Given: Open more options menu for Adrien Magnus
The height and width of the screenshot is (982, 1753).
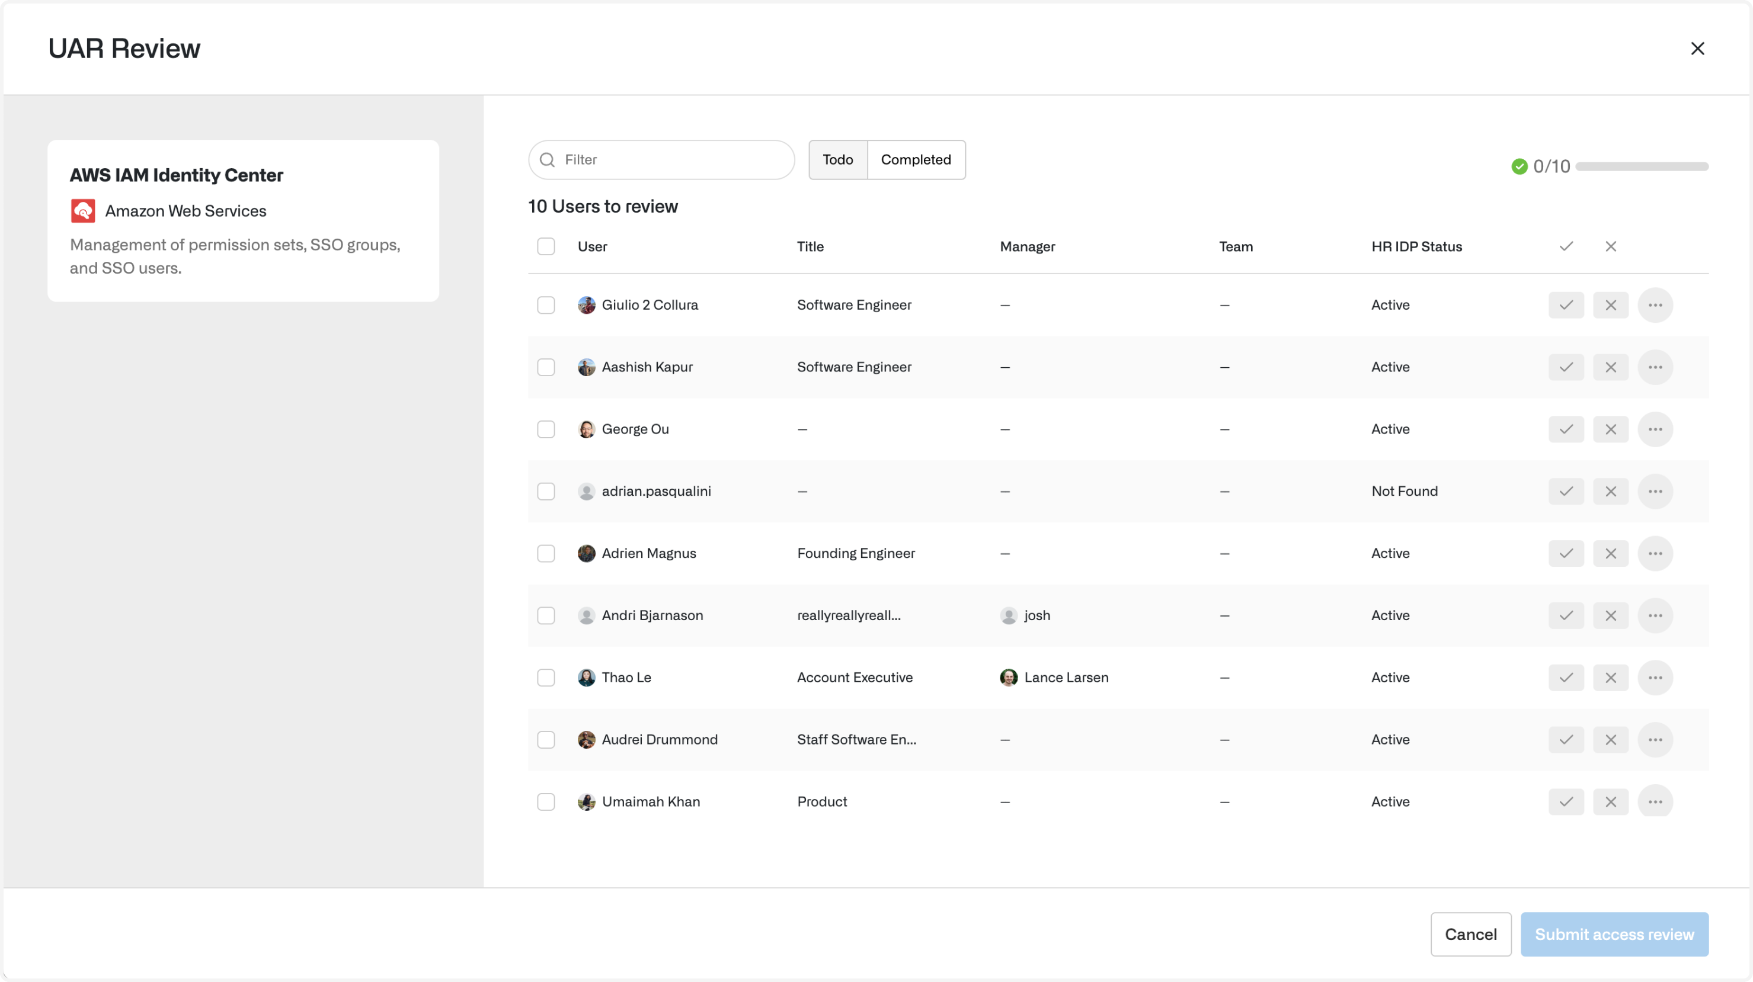Looking at the screenshot, I should pyautogui.click(x=1655, y=554).
